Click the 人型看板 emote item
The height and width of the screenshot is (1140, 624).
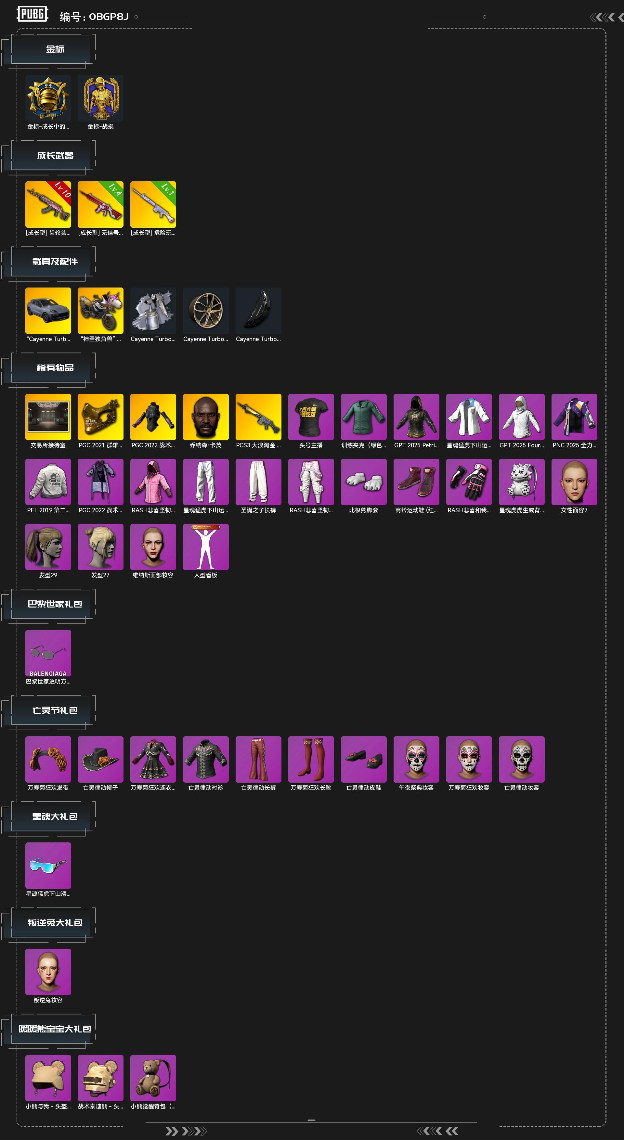(206, 547)
